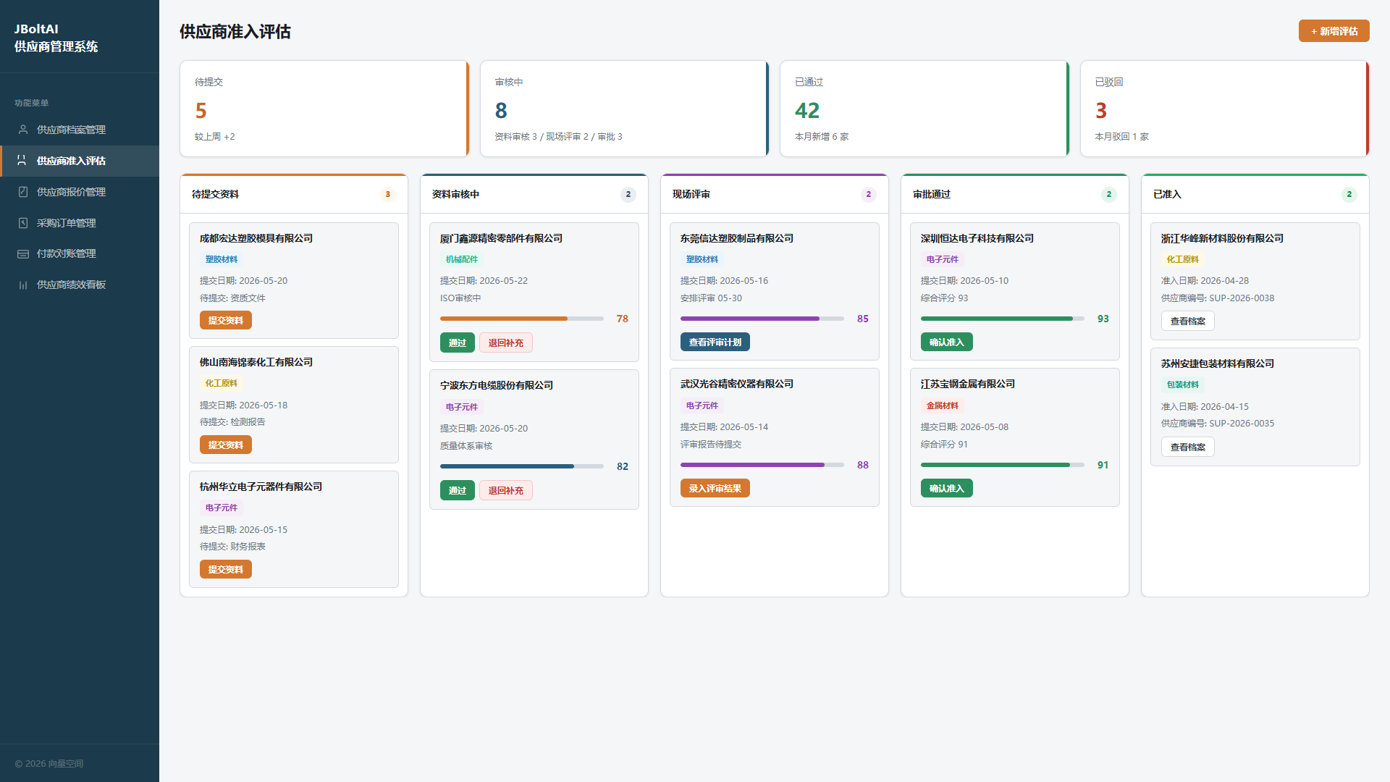Click the 待提交资料 column count badge
Screen dimensions: 1390x782
point(388,194)
